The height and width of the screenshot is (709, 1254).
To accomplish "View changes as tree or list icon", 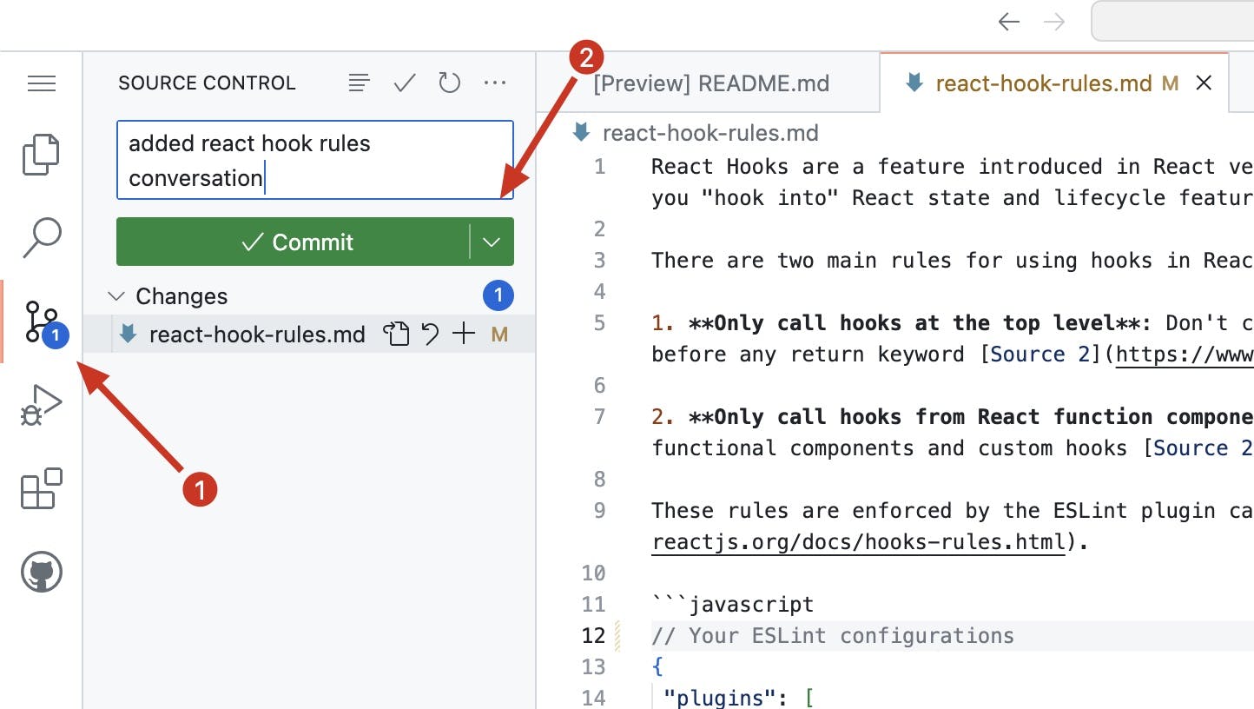I will click(359, 83).
